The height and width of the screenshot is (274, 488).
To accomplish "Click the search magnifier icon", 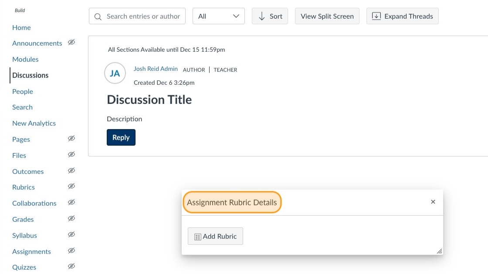I will 98,16.
